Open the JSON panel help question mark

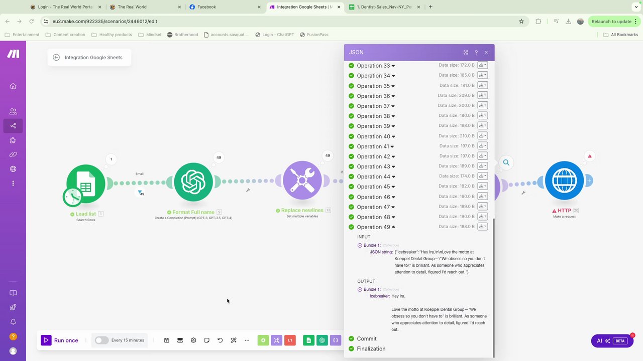pos(476,52)
